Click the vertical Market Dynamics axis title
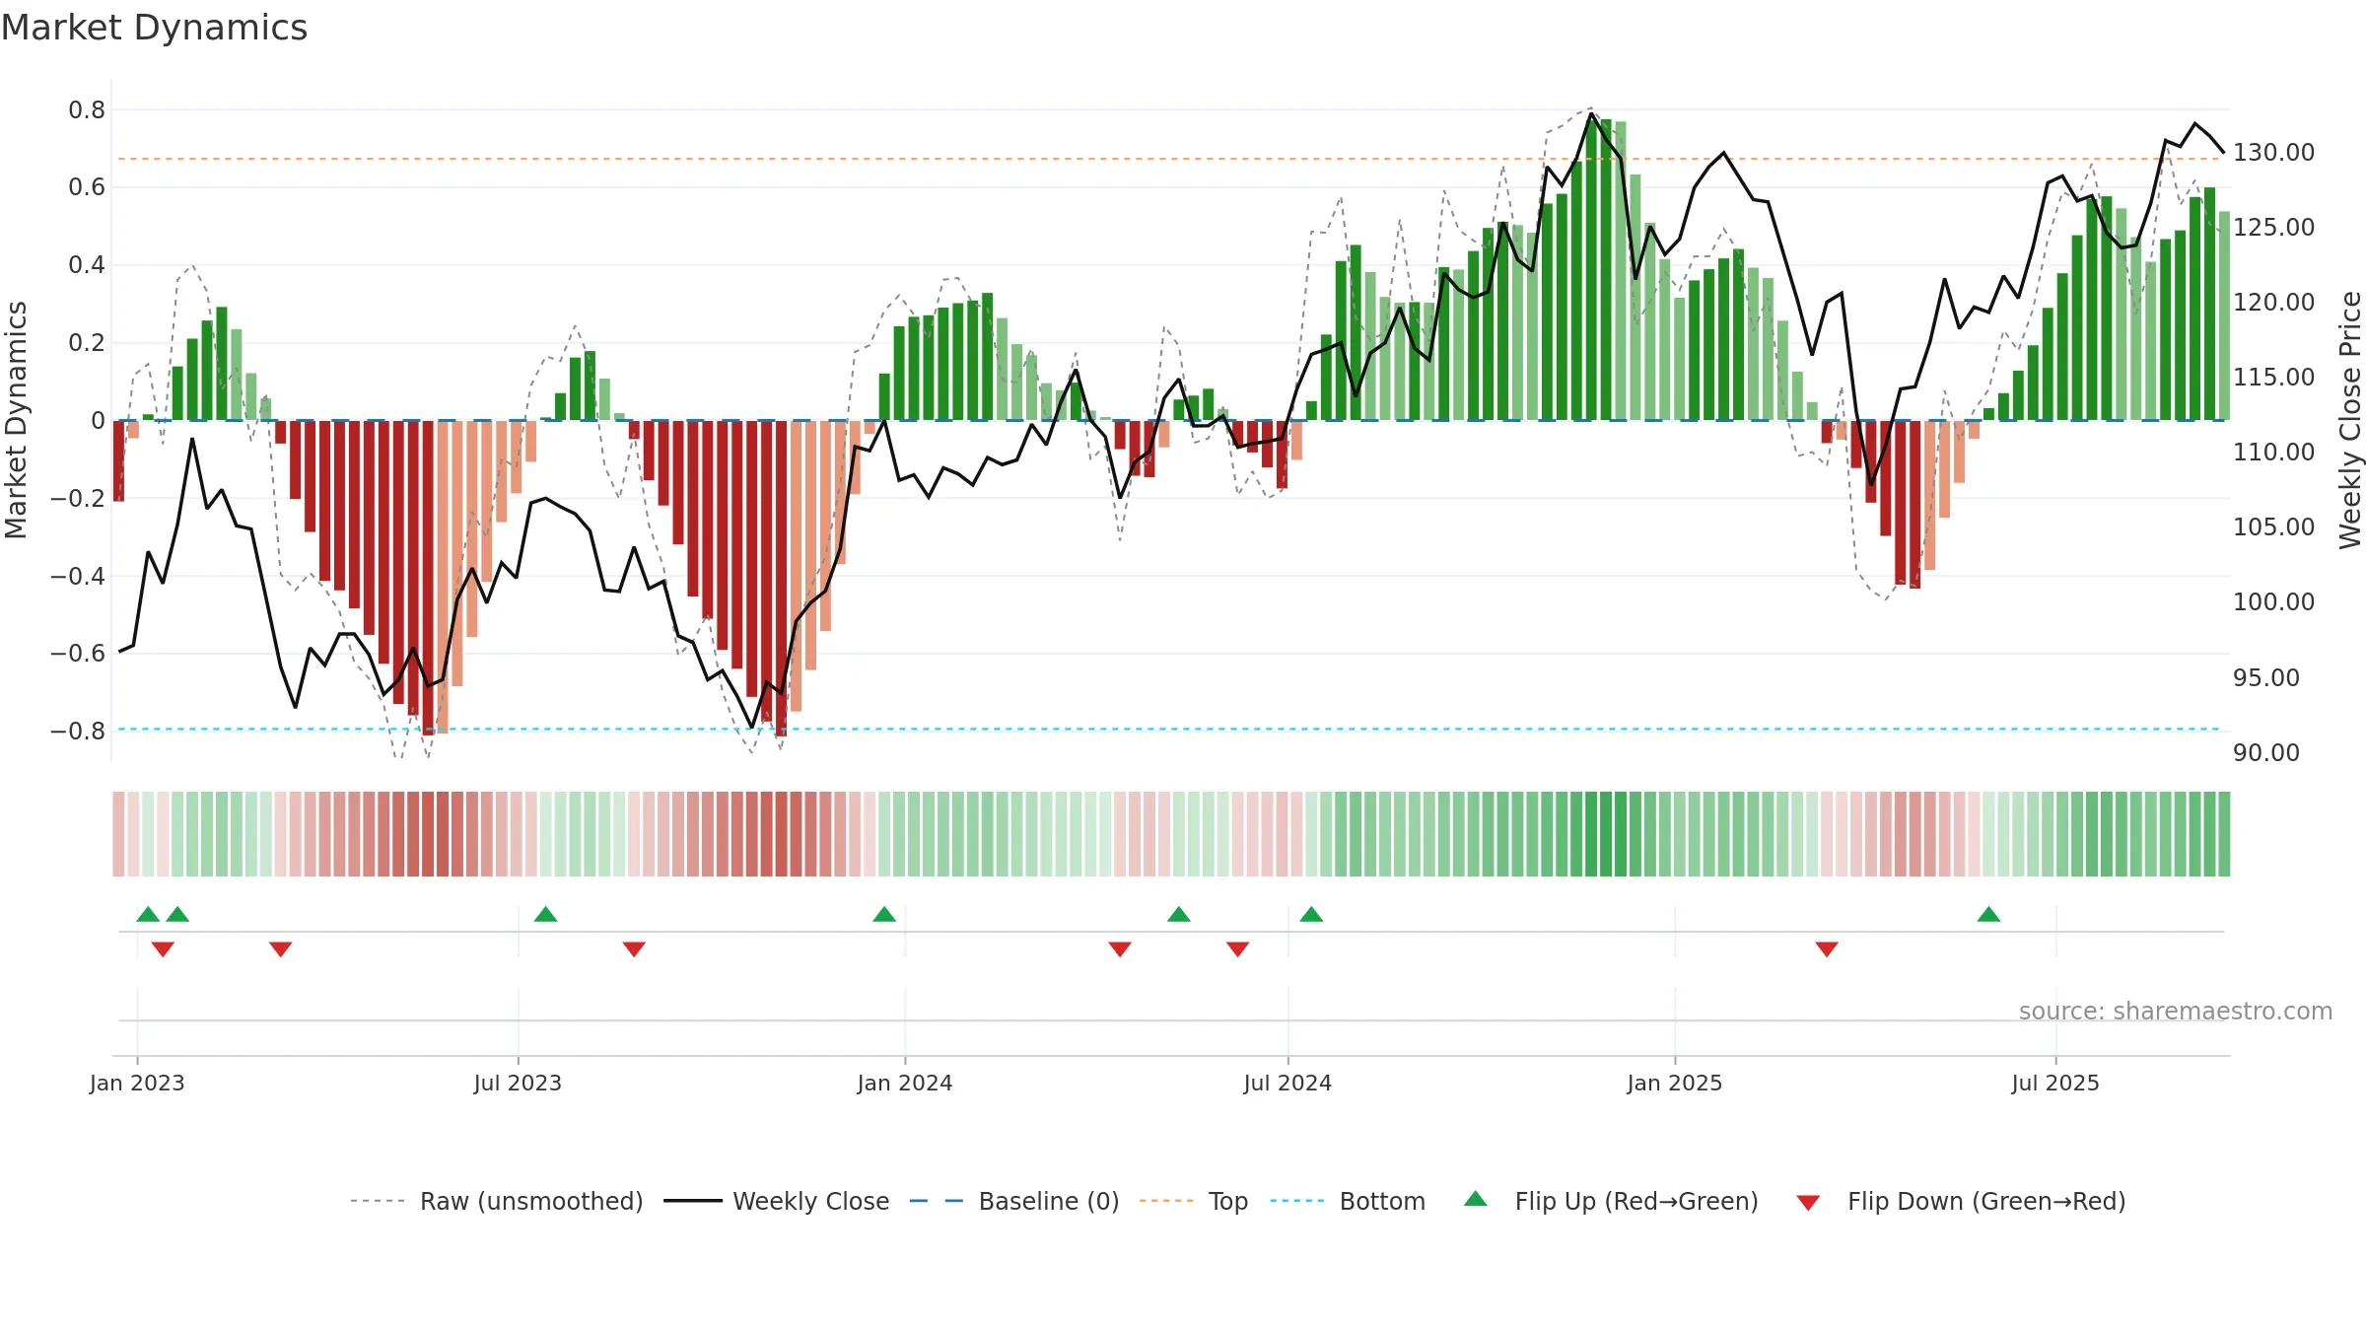This screenshot has width=2366, height=1331. 16,420
